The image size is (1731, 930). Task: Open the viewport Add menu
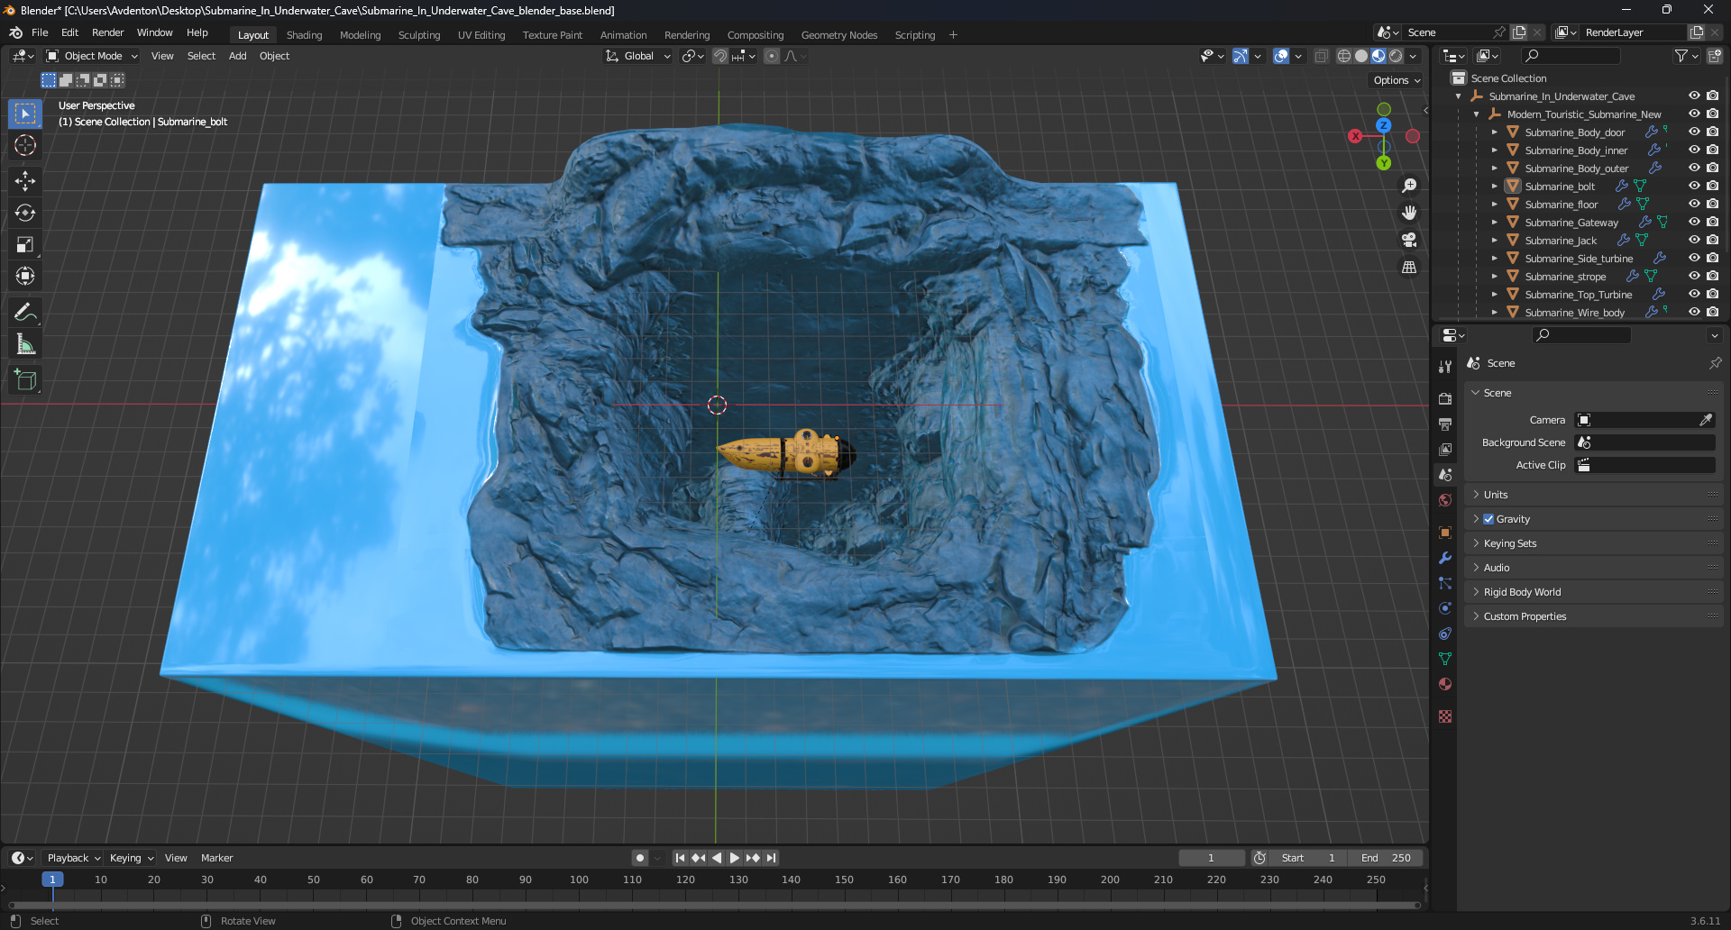pyautogui.click(x=237, y=56)
